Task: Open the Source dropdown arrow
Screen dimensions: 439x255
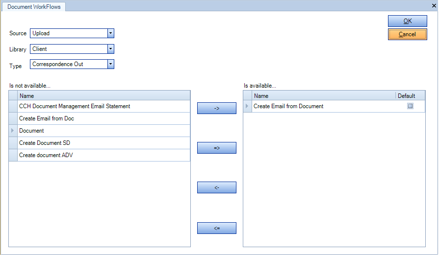Action: click(110, 33)
